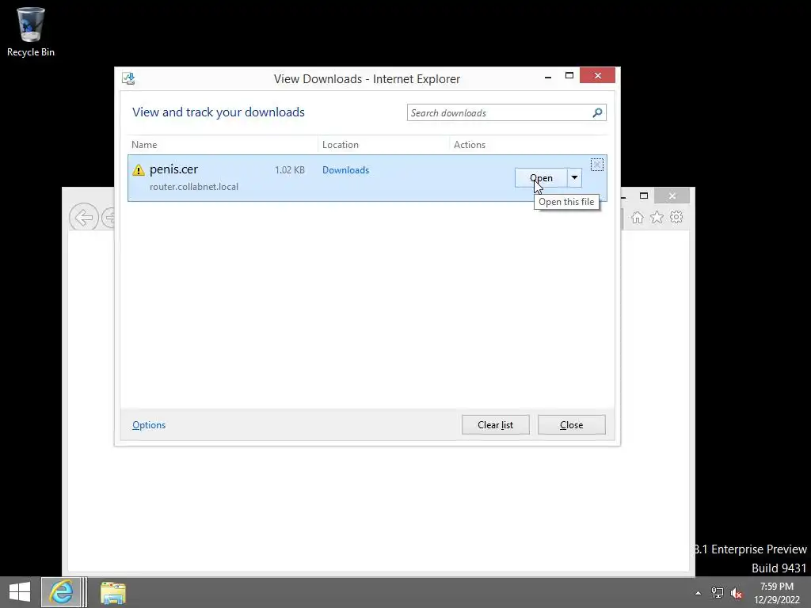The height and width of the screenshot is (608, 811).
Task: Click the Search downloads field
Action: (x=499, y=112)
